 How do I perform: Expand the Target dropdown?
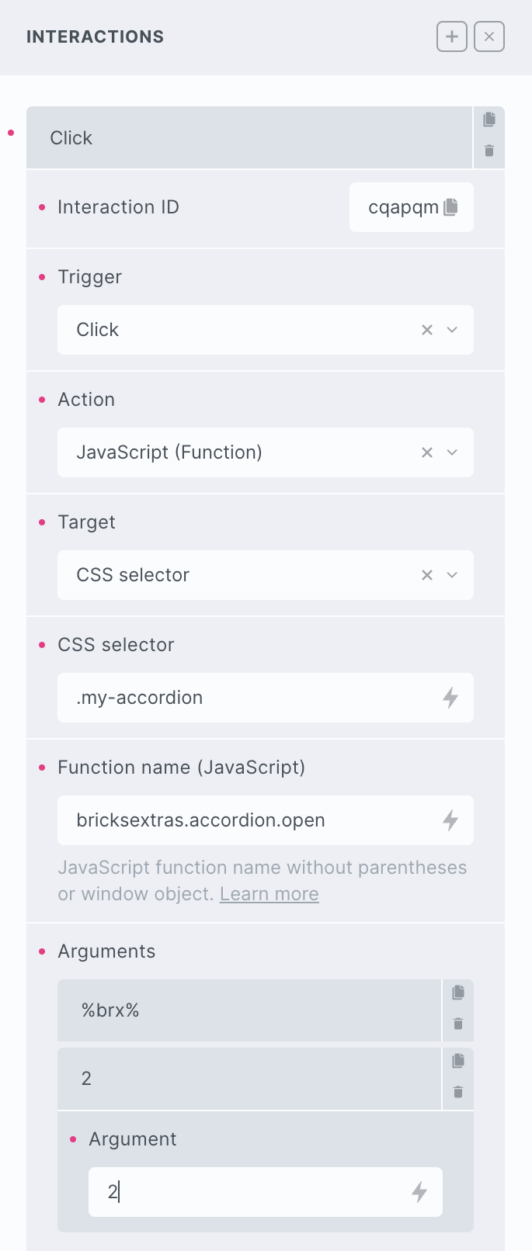point(452,575)
